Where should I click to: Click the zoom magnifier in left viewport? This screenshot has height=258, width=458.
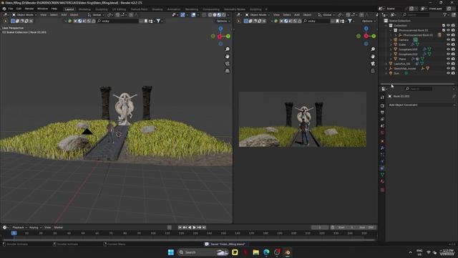click(228, 49)
